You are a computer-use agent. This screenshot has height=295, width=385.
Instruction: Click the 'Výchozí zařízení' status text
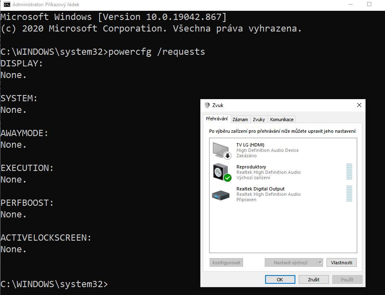click(x=253, y=178)
